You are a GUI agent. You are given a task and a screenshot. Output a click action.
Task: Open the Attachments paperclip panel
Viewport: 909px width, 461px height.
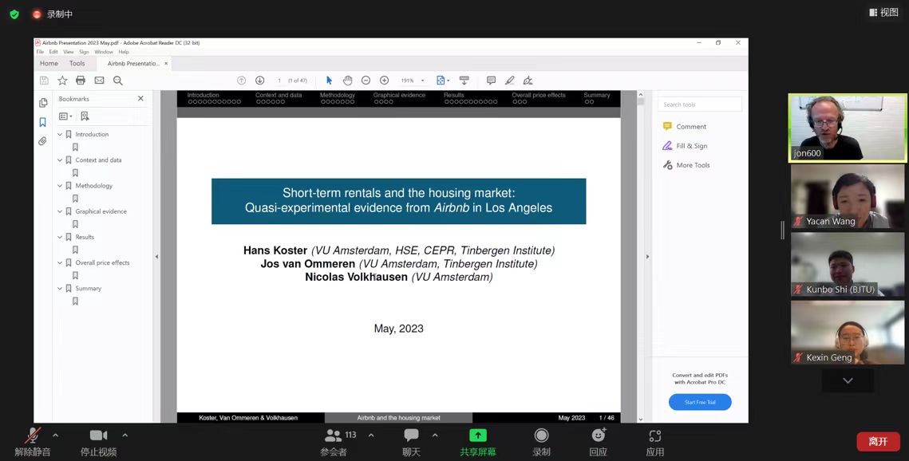(x=42, y=141)
